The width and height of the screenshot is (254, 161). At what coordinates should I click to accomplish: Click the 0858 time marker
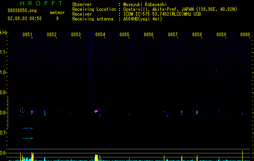197,34
